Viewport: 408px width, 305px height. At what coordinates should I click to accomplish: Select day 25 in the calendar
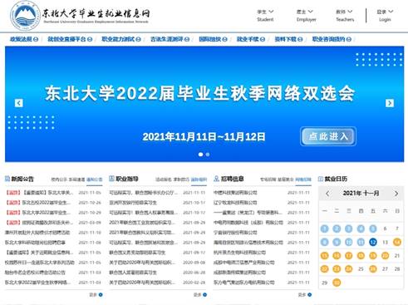[361, 269]
